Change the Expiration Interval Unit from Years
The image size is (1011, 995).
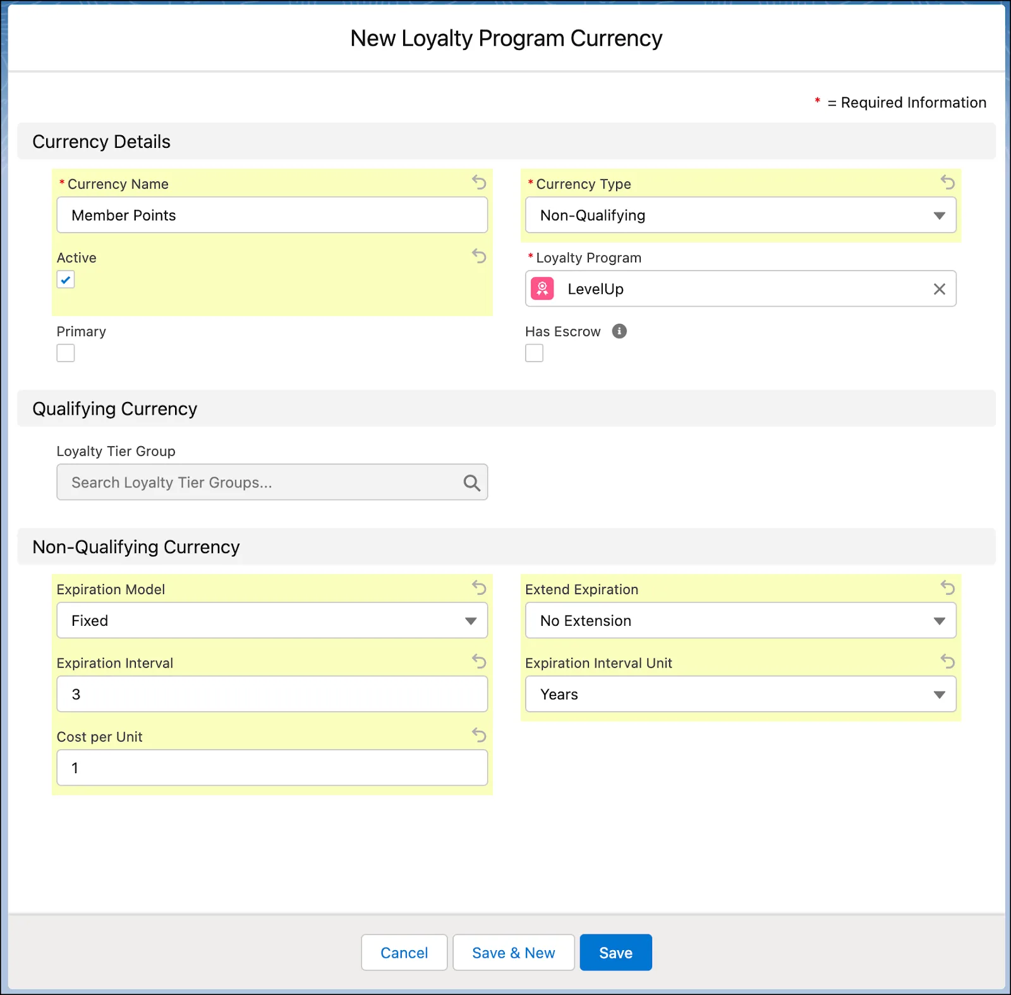coord(940,693)
